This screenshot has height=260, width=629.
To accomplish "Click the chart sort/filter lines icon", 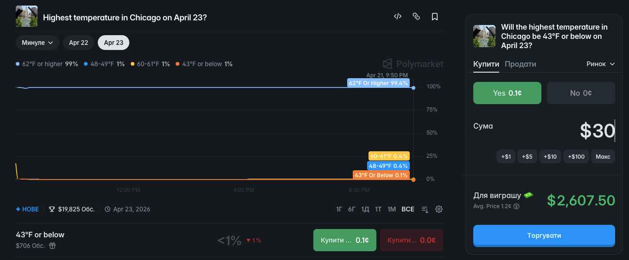I will [425, 210].
